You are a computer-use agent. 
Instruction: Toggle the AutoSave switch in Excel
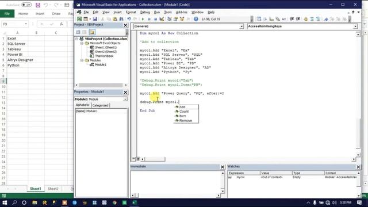[x=26, y=5]
